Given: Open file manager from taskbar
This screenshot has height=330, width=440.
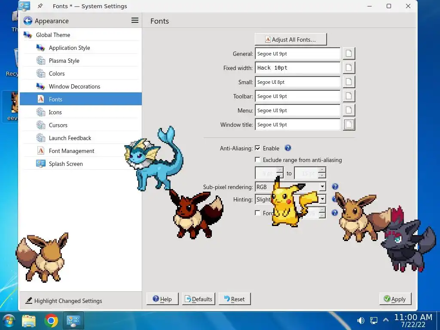Looking at the screenshot, I should [29, 321].
